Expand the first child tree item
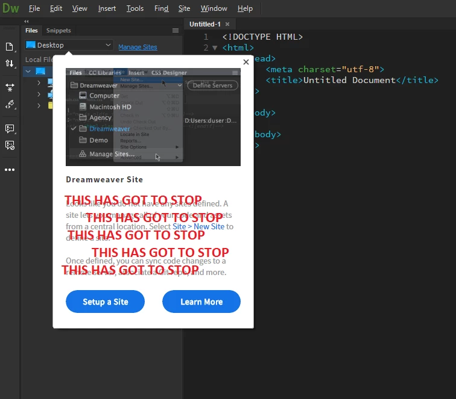 pyautogui.click(x=39, y=82)
